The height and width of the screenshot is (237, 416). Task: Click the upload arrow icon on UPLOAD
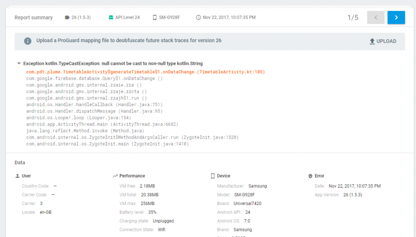[x=372, y=41]
